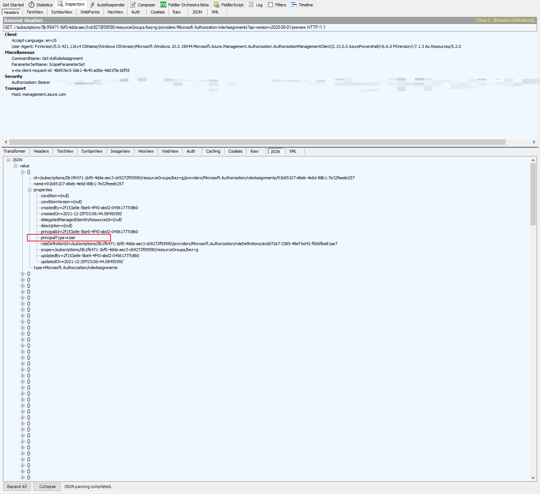Open the Header Definitions link
This screenshot has width=540, height=494.
click(x=514, y=20)
